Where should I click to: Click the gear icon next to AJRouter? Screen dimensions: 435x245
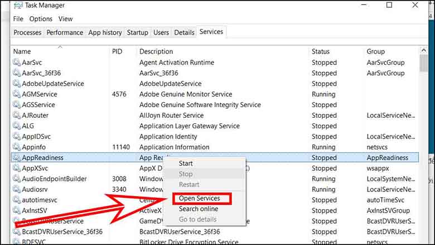click(17, 116)
